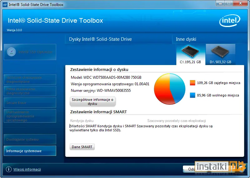
Task: Click the Kondycja dysku label
Action: tap(82, 121)
